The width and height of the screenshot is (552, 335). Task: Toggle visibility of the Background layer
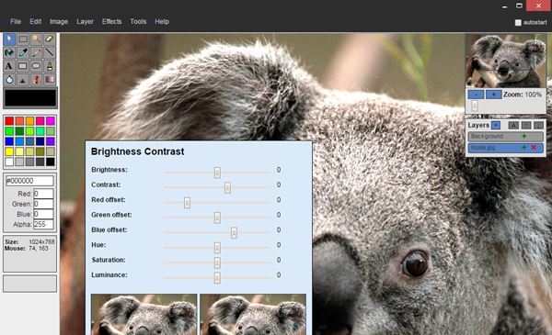point(523,136)
